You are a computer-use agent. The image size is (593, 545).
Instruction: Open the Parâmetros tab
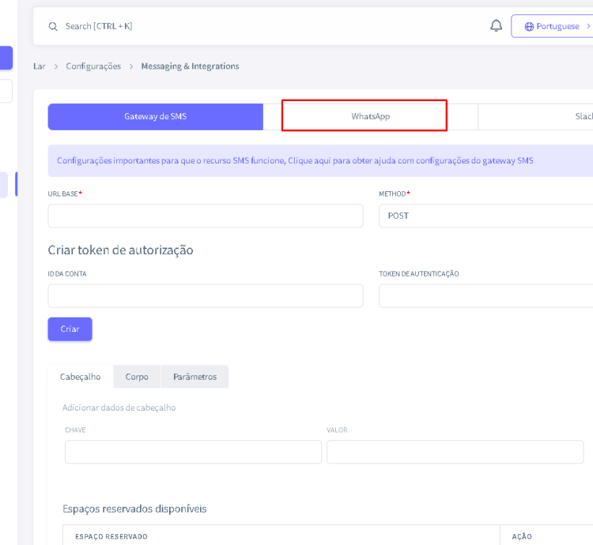pos(195,377)
